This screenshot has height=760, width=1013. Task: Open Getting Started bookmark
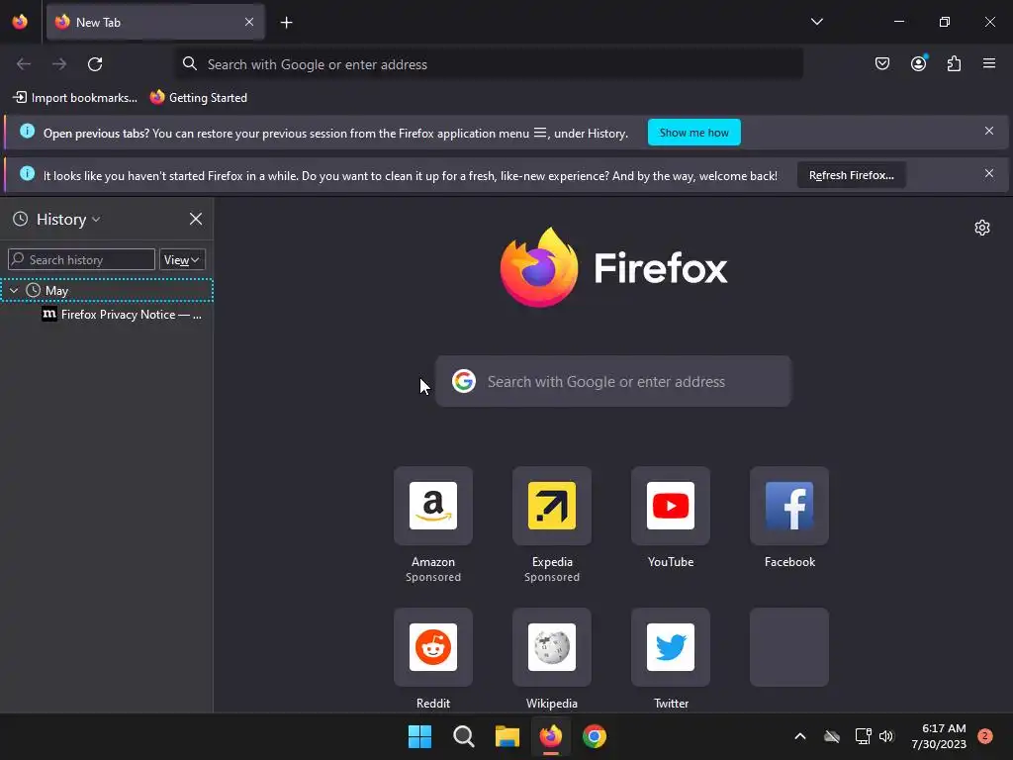pyautogui.click(x=198, y=98)
